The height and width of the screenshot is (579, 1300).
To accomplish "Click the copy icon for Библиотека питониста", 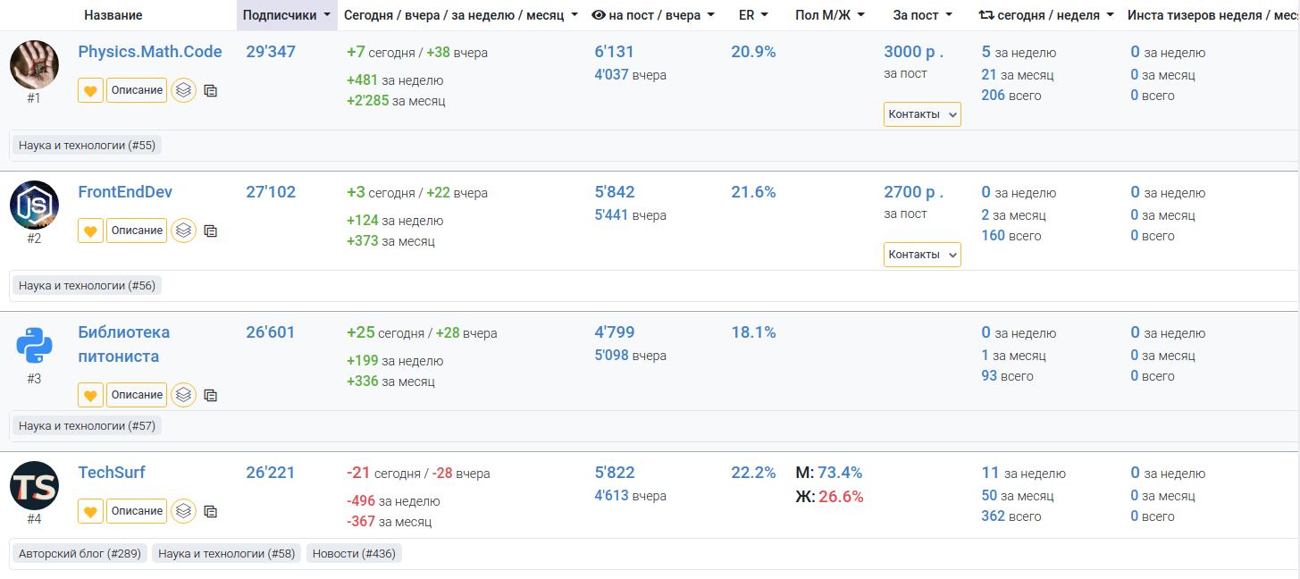I will coord(211,395).
